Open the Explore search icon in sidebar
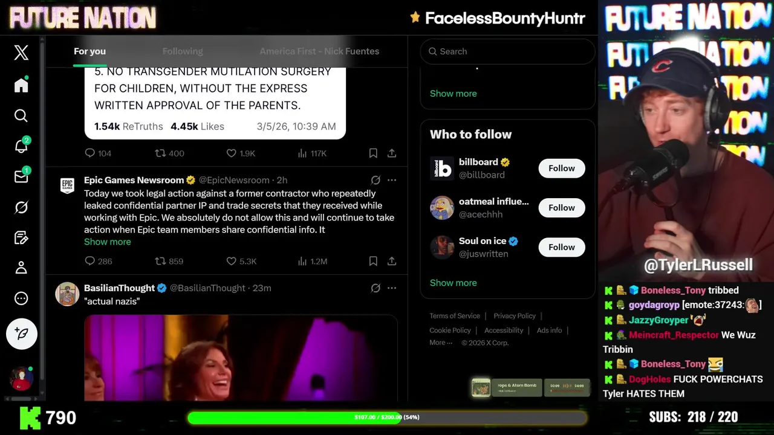774x435 pixels. tap(21, 115)
